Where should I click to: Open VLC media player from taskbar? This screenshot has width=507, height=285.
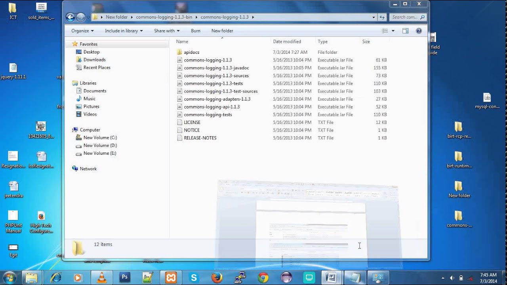(102, 278)
